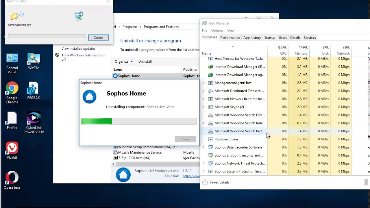Switch to the Users tab
Viewport: 370px width, 208px height.
point(283,38)
